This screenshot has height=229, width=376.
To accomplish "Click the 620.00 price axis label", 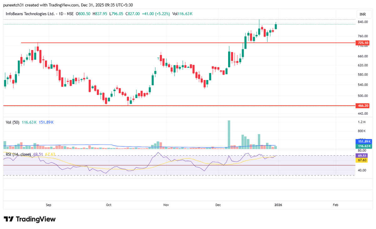I will coord(363,65).
